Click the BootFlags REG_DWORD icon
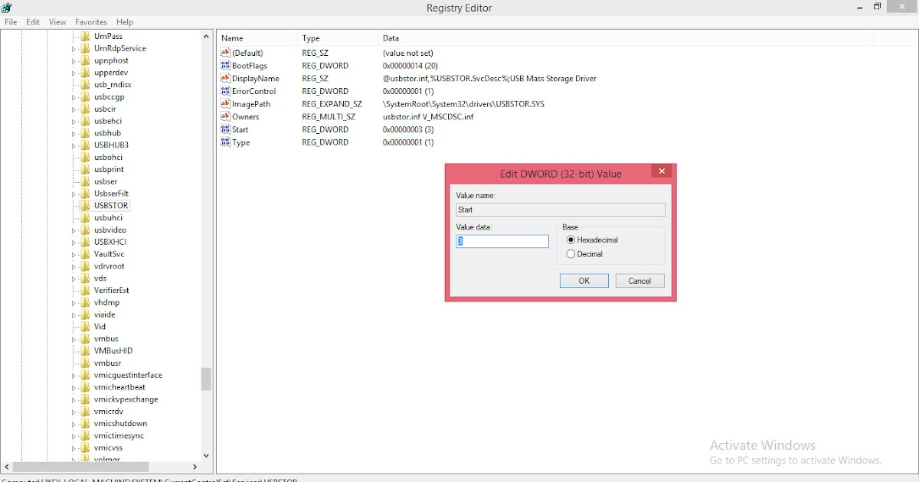Viewport: 919px width, 482px height. pyautogui.click(x=224, y=66)
